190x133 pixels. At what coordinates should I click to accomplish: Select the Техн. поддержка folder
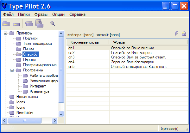tap(37, 44)
